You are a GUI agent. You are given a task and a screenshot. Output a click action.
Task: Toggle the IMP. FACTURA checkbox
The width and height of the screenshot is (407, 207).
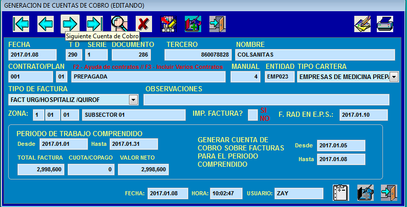tap(253, 115)
